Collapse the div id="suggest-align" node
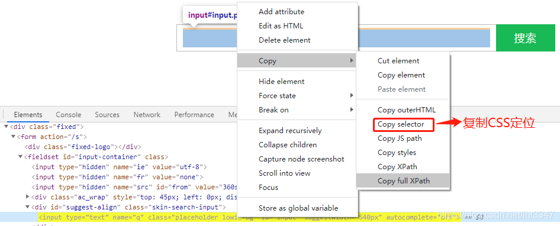560x226 pixels. [27, 206]
